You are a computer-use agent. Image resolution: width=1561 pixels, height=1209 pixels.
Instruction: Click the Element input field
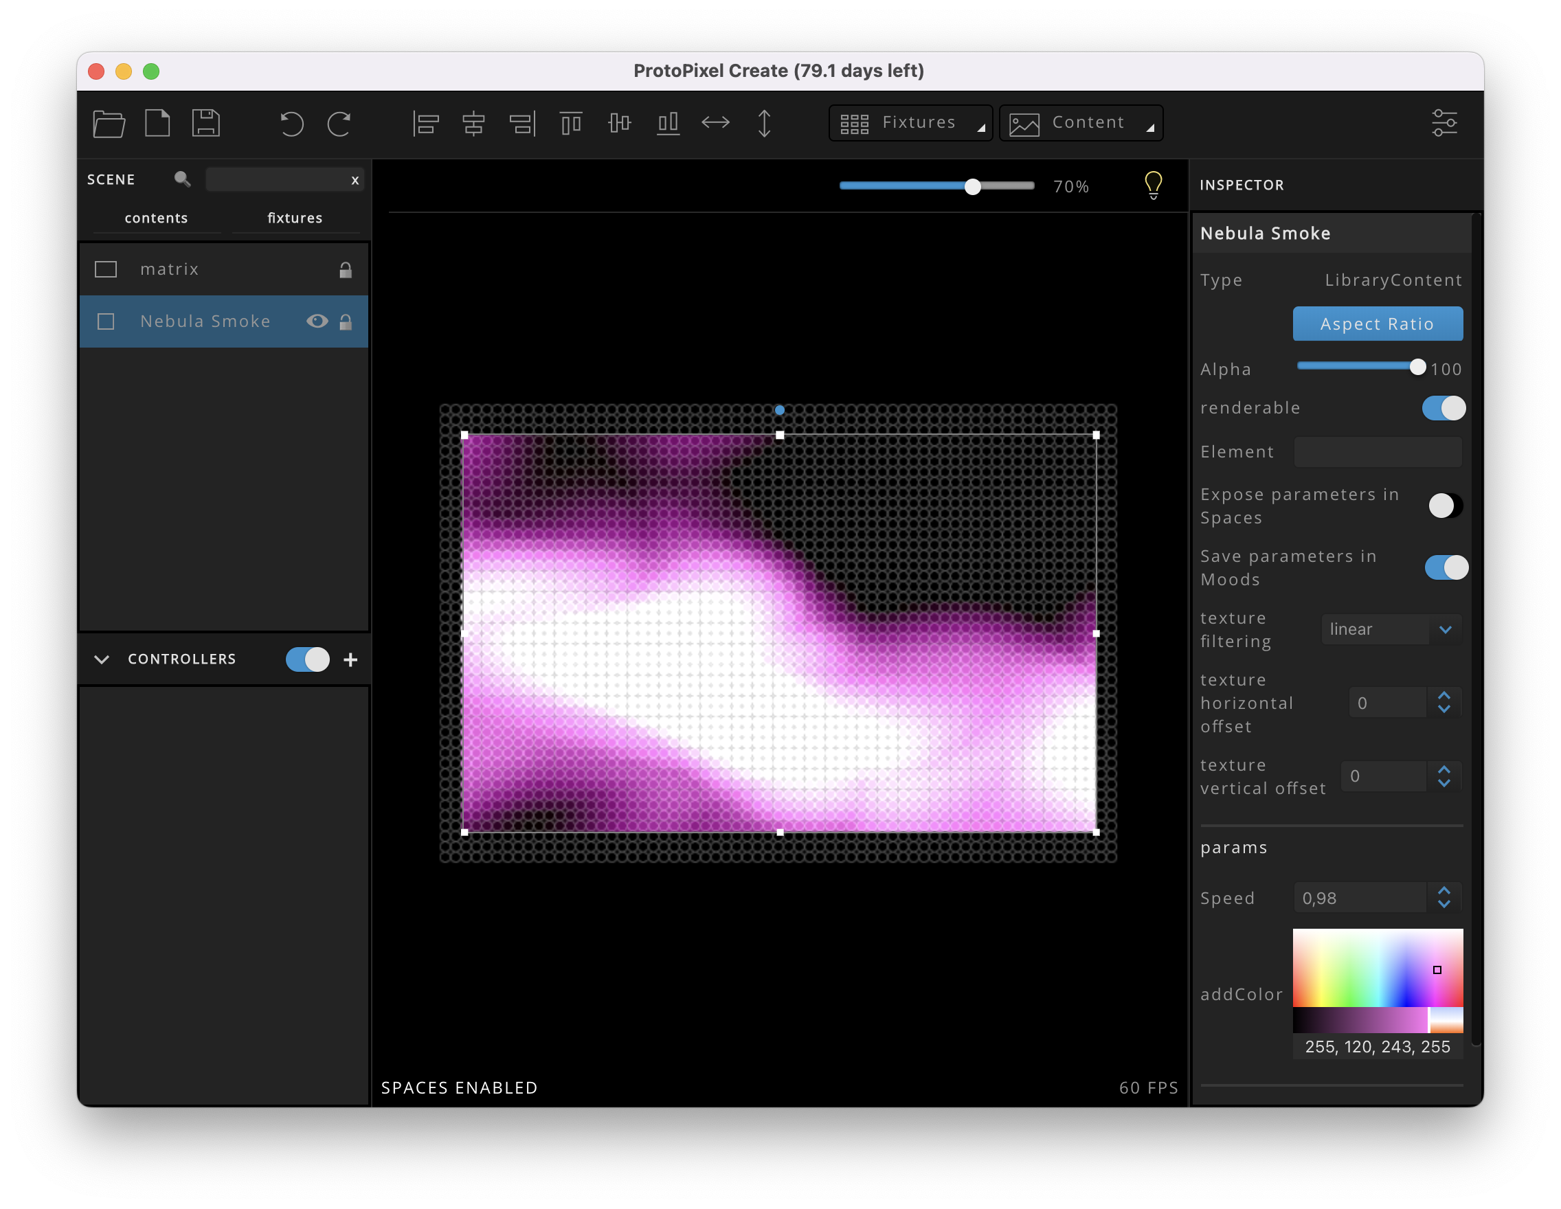click(x=1378, y=452)
